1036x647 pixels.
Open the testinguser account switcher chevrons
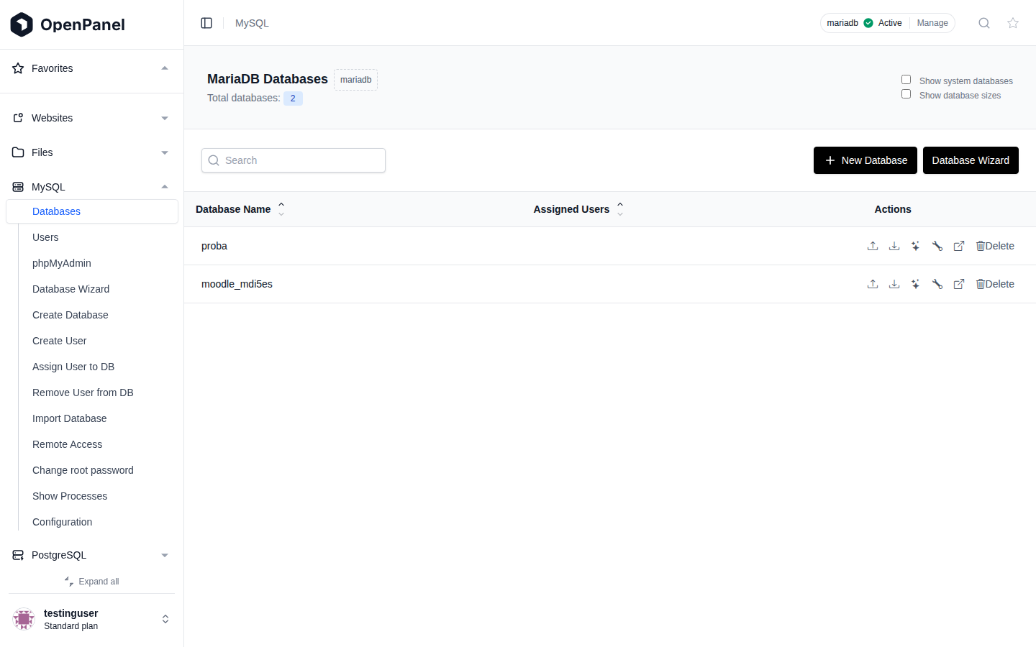pos(165,619)
